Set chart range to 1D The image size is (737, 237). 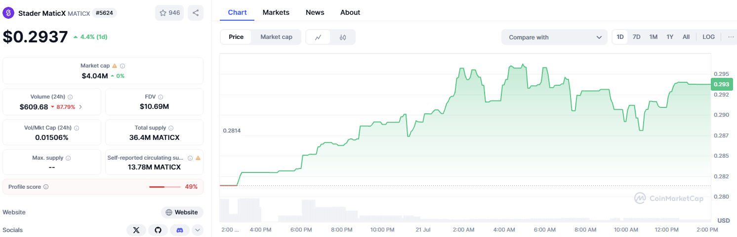pos(620,37)
